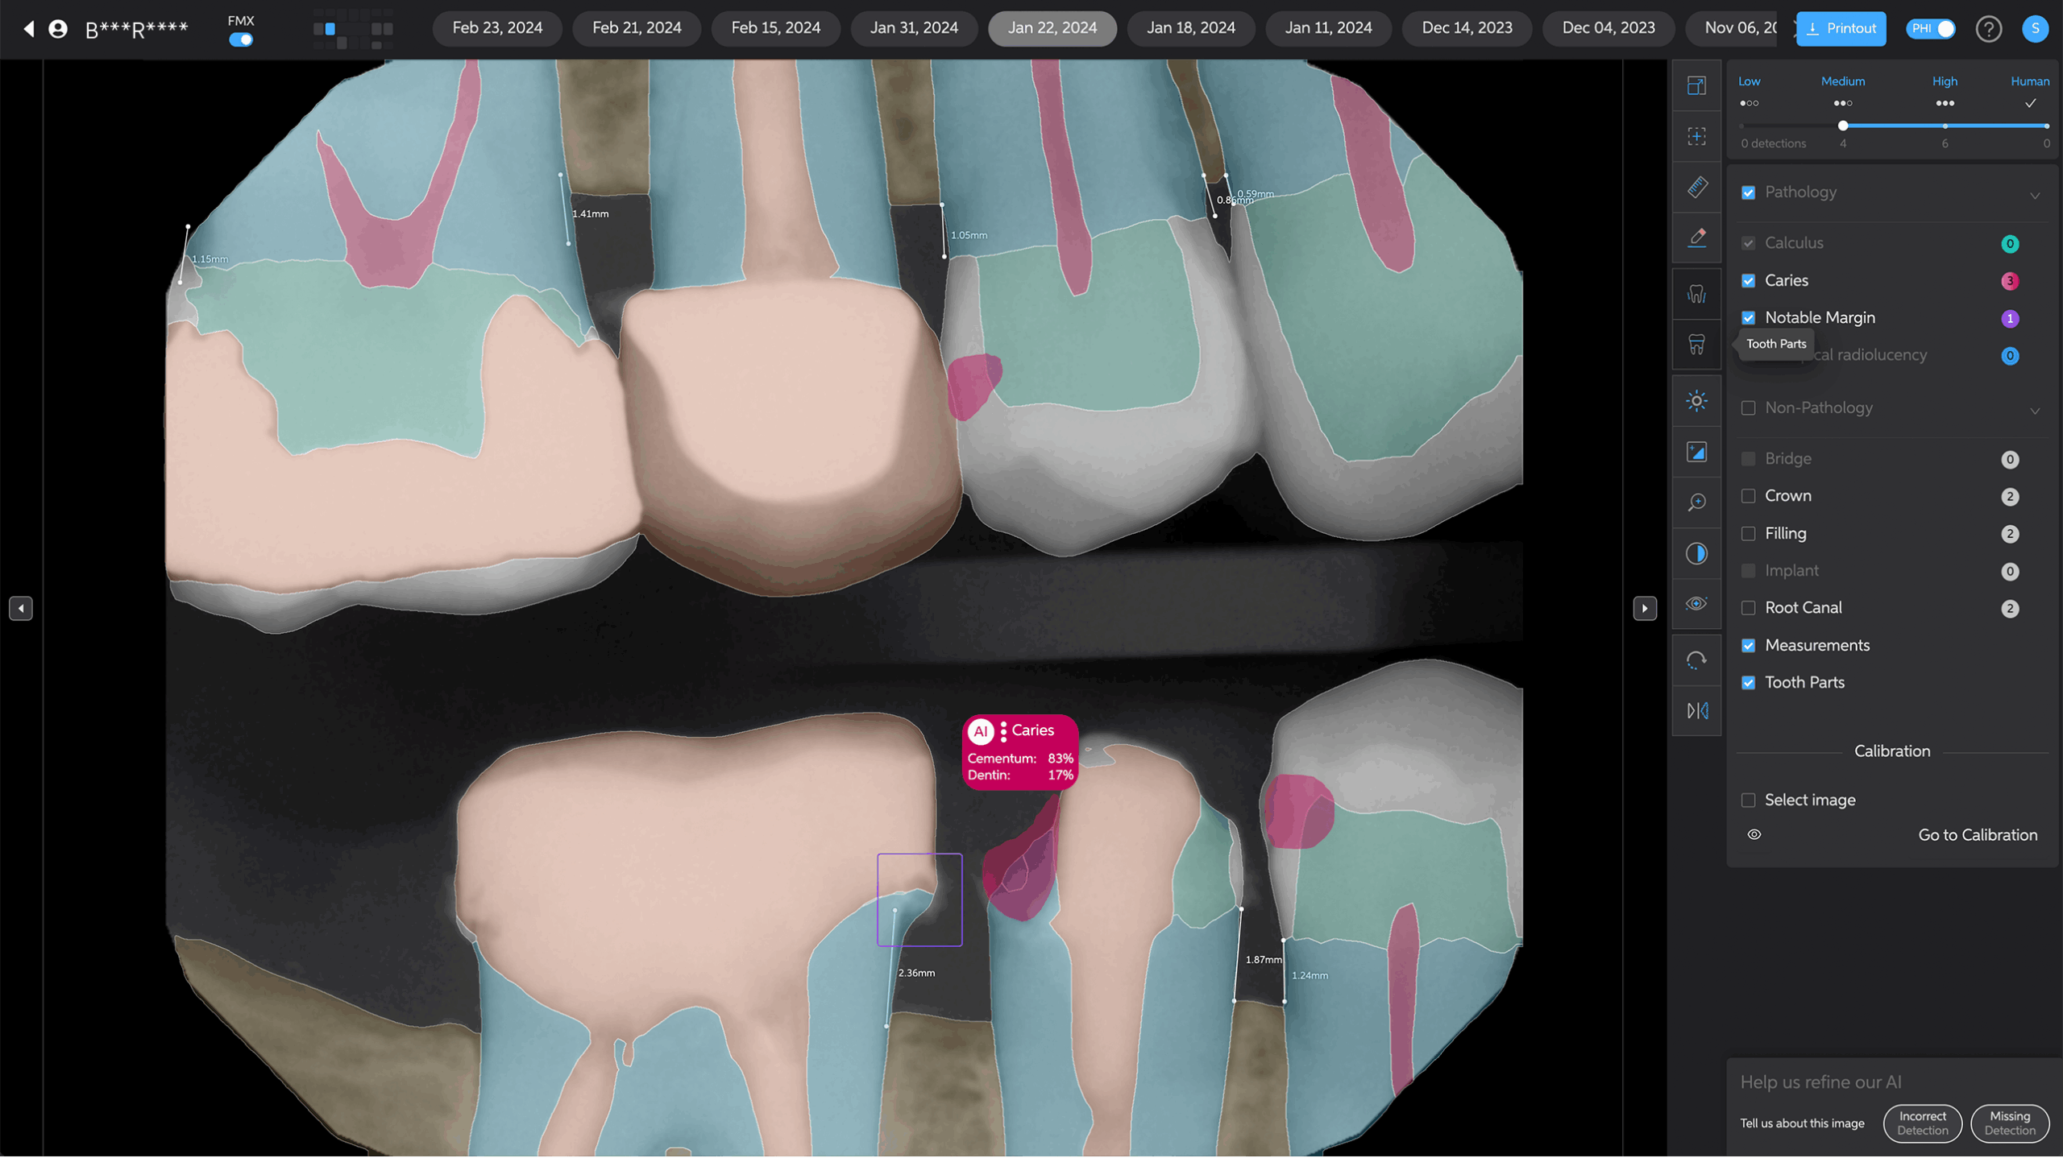Click the rotate image icon

pyautogui.click(x=1696, y=660)
